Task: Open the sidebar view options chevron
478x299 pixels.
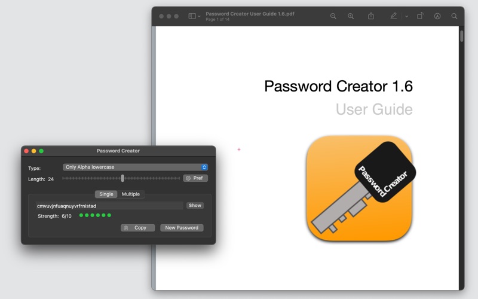Action: coord(199,17)
